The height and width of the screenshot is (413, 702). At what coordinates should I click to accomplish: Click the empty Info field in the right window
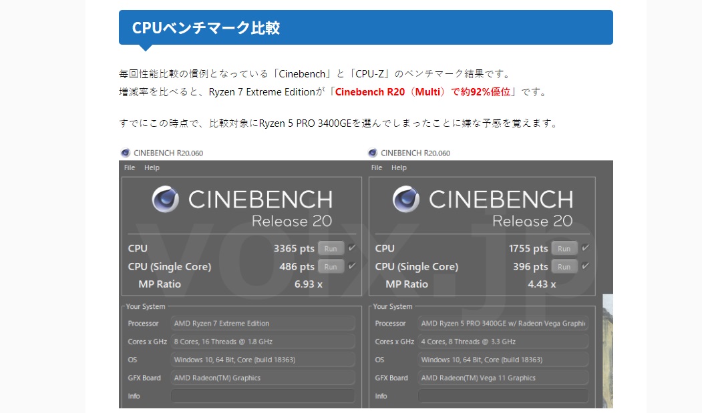click(503, 396)
